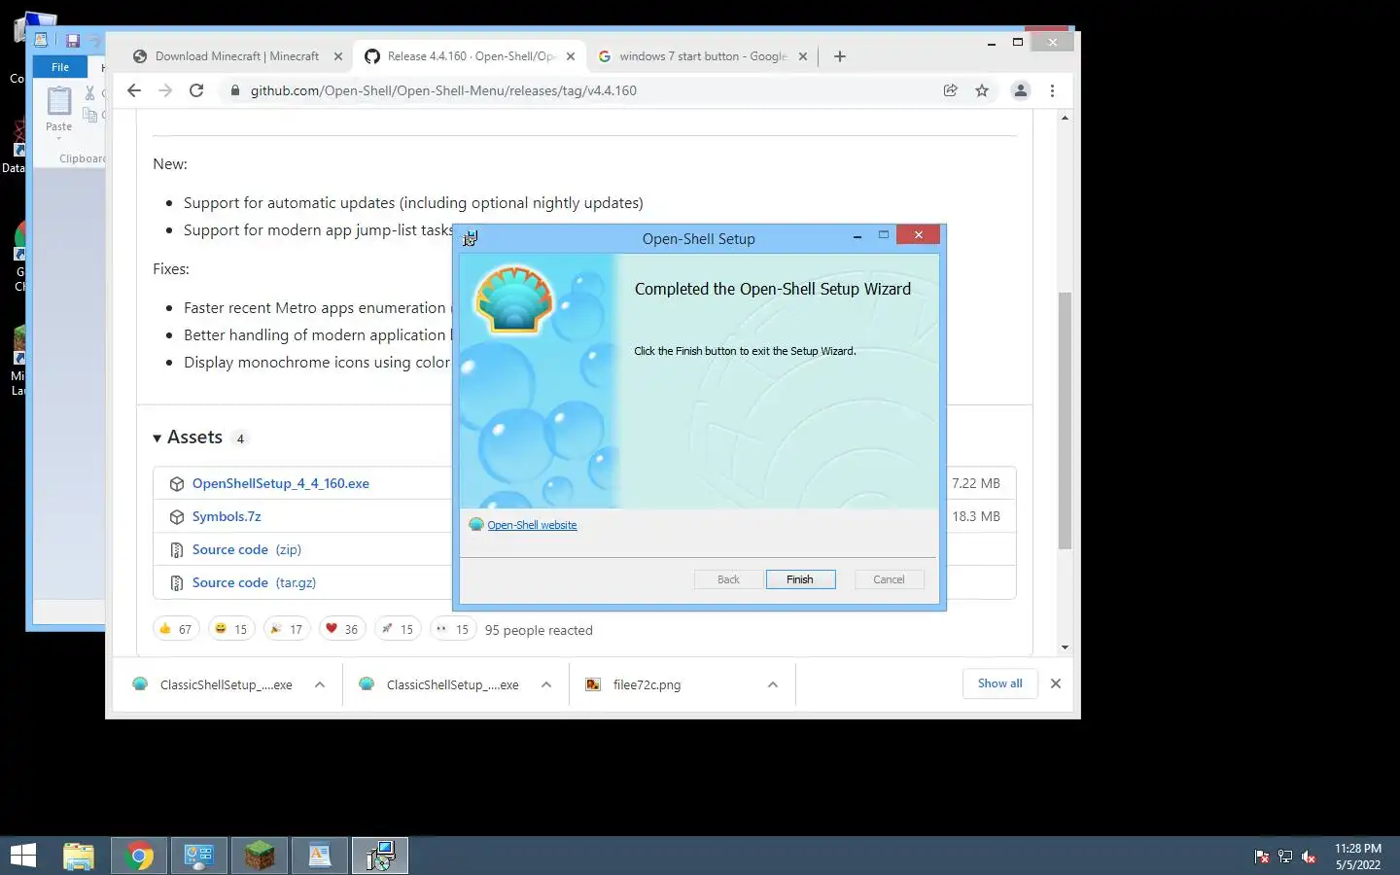Close the Download Minecraft tab
Viewport: 1400px width, 875px height.
tap(337, 56)
